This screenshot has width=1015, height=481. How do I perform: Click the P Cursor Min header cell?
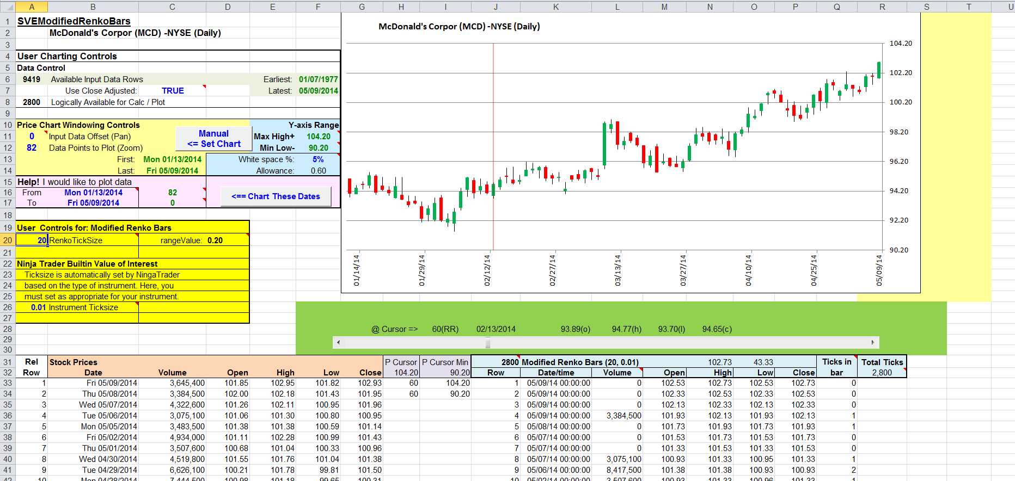pyautogui.click(x=445, y=362)
